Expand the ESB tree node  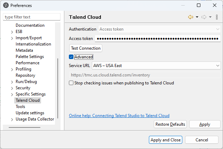(12, 32)
